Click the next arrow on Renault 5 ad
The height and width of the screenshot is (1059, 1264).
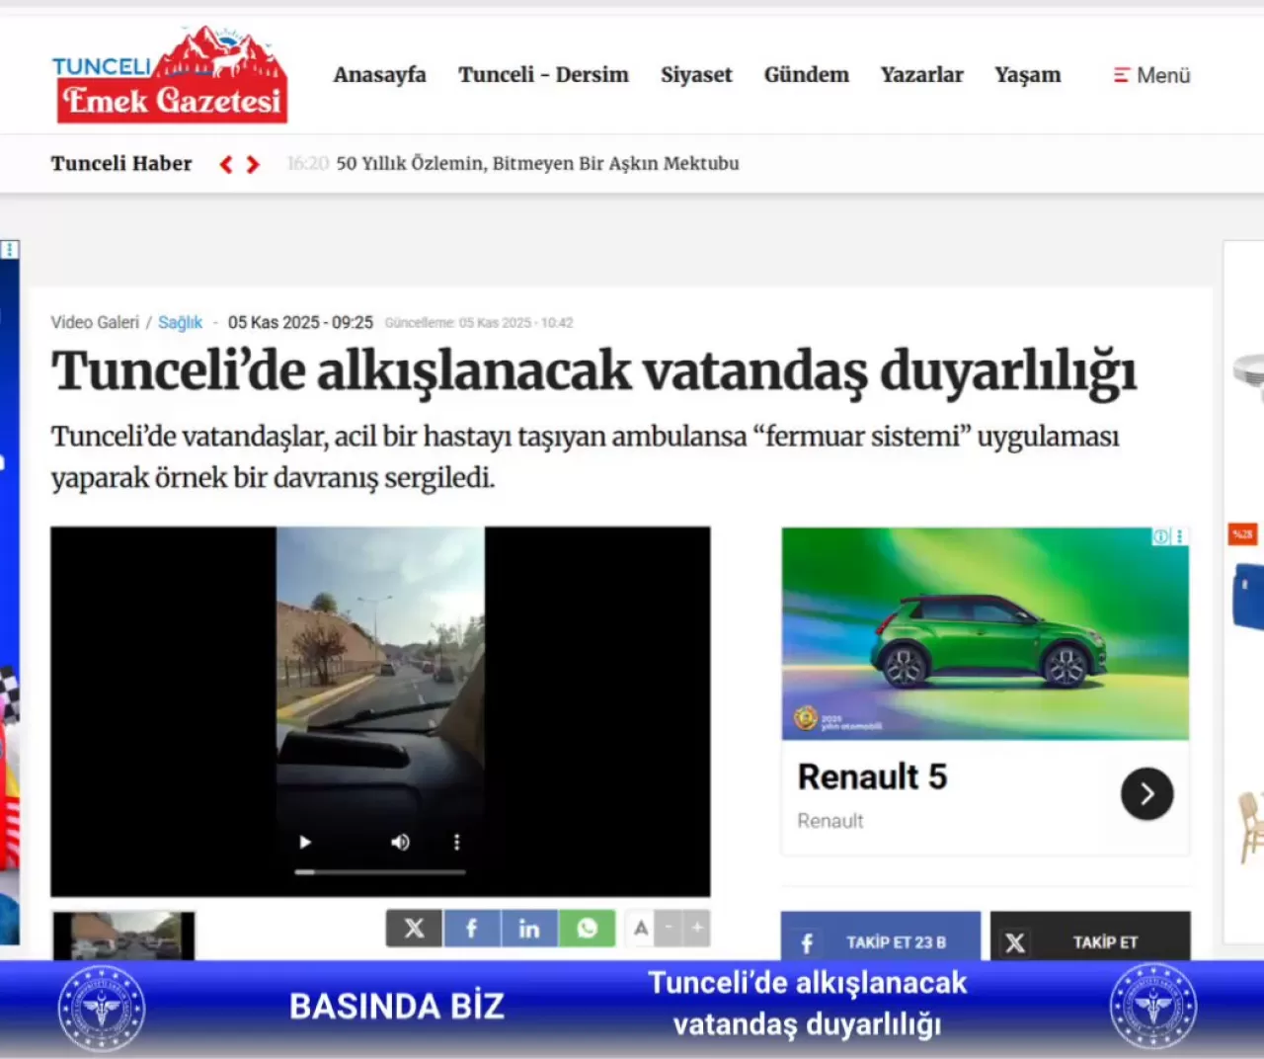pos(1146,793)
